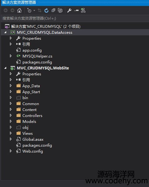Click the View Class Diagram icon
Image resolution: width=149 pixels, height=187 pixels.
[83, 11]
